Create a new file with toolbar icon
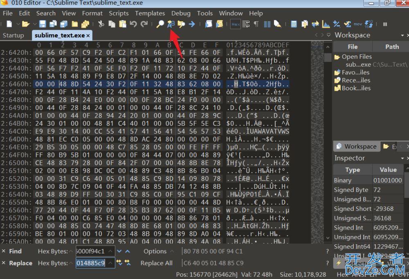 pos(9,24)
